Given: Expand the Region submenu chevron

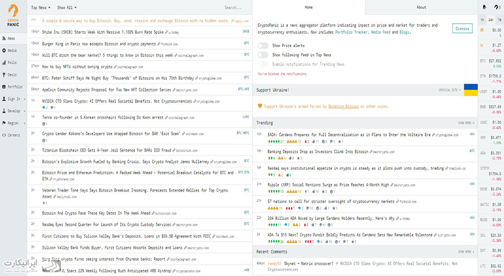Looking at the screenshot, I should pos(25,123).
